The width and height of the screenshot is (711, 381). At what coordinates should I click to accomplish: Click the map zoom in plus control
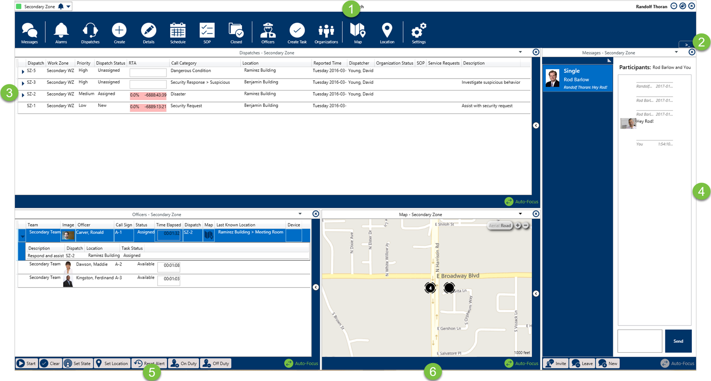518,225
